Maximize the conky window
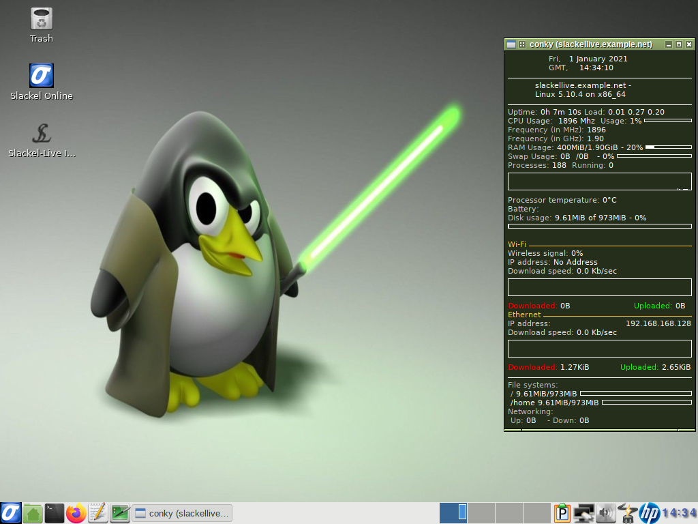This screenshot has height=524, width=698. 679,44
